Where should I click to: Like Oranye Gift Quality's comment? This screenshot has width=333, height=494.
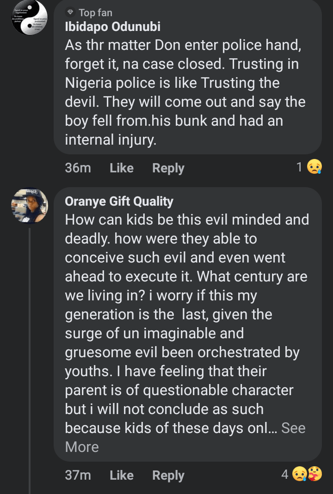(x=122, y=475)
